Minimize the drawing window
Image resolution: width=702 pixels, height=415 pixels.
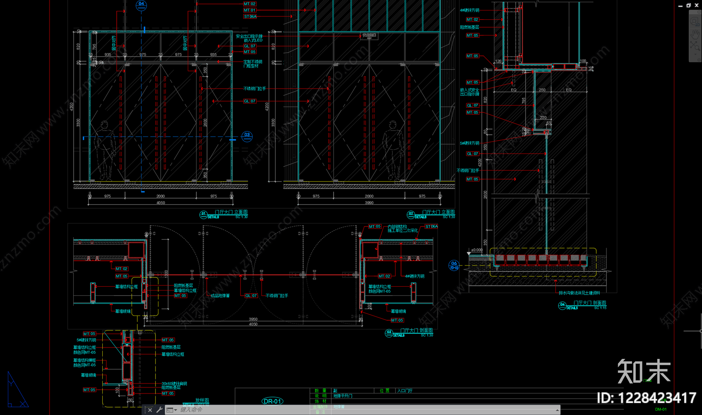pos(681,6)
